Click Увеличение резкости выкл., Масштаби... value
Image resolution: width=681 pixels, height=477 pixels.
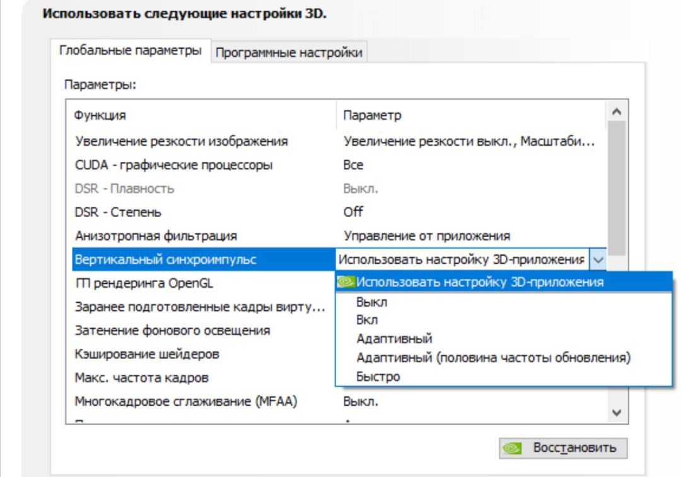469,141
